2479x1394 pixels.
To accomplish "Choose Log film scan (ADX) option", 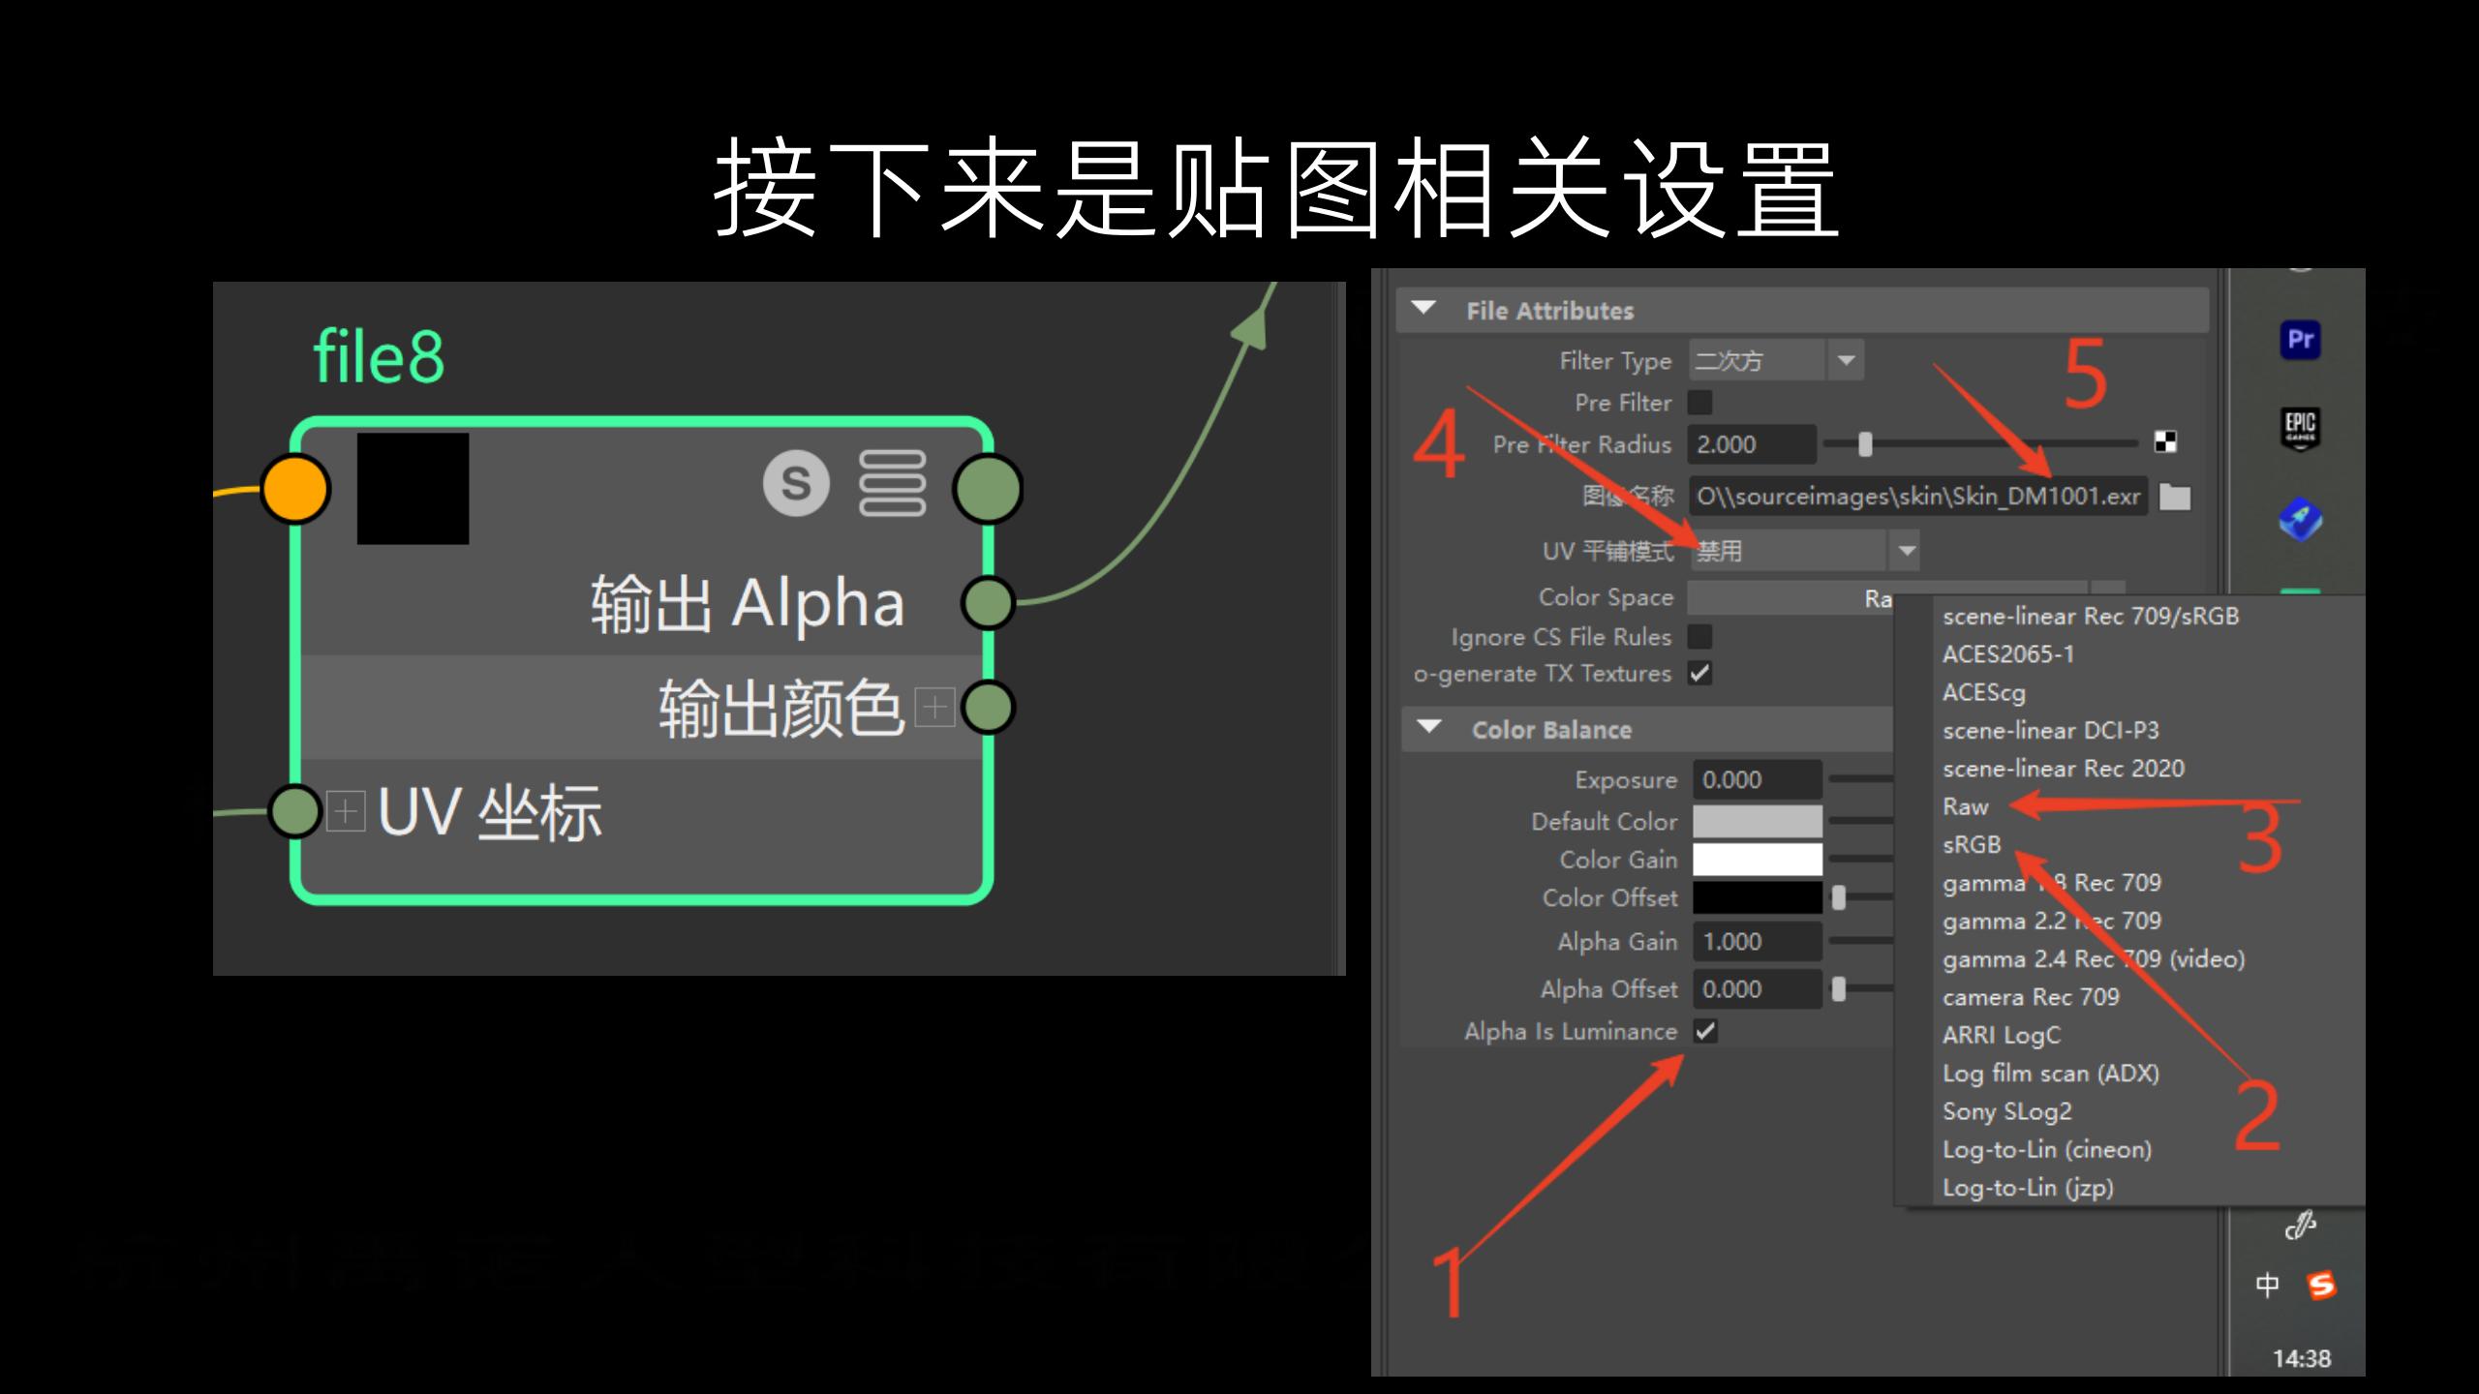I will [x=2050, y=1073].
